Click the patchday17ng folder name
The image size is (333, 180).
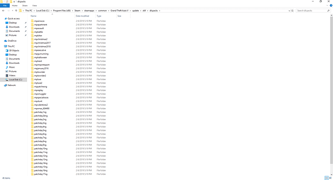tap(41, 174)
